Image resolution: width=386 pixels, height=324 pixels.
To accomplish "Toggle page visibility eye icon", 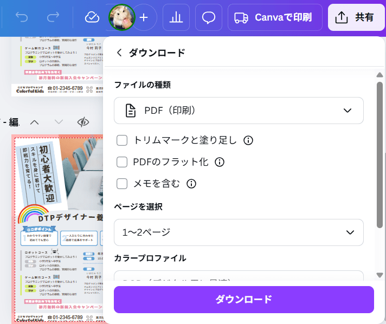I will [83, 122].
